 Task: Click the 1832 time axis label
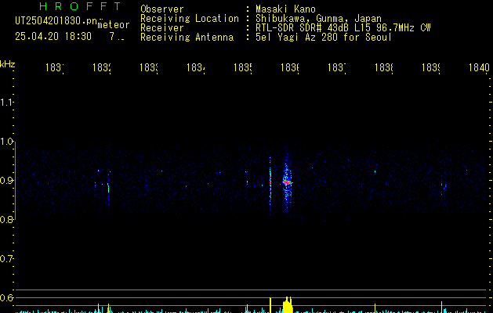102,67
